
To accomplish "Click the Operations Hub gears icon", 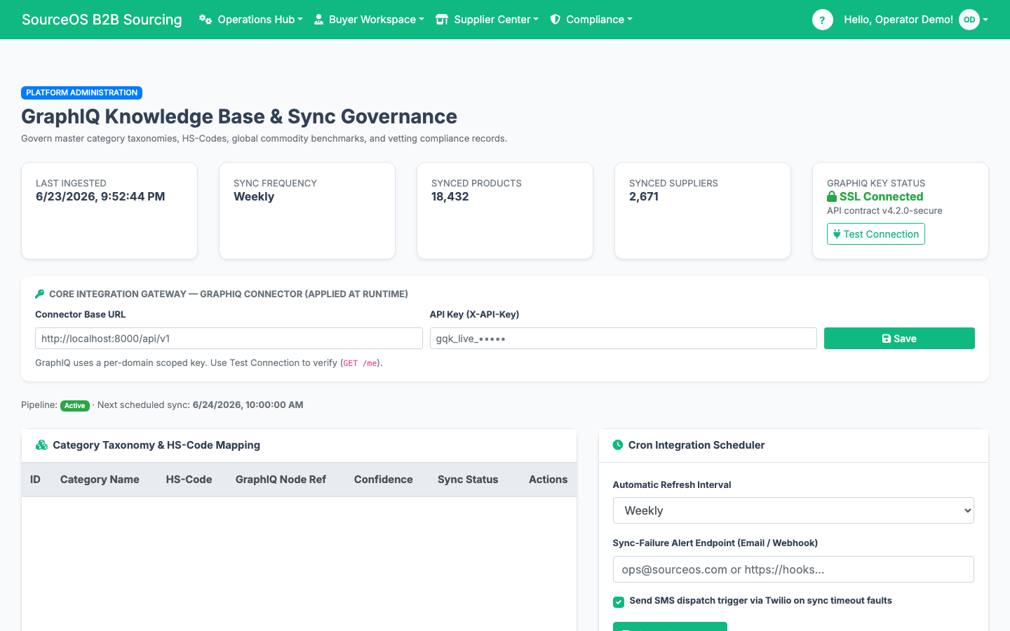I will click(206, 20).
